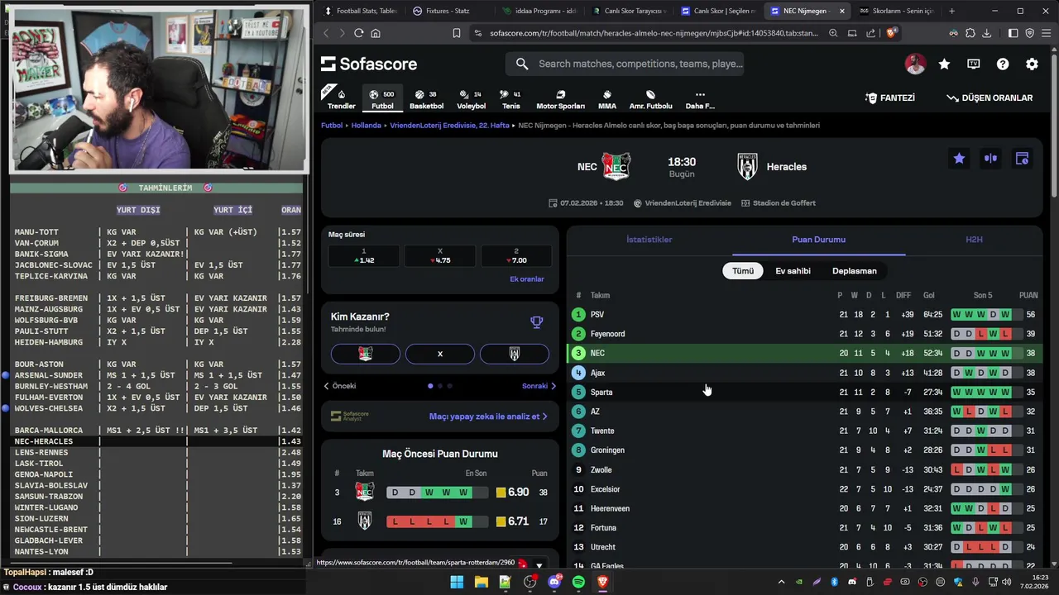
Task: Open Daha Fazla sports menu
Action: (700, 98)
